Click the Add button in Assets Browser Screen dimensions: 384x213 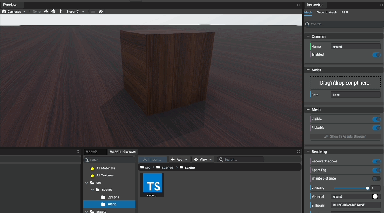pos(178,159)
